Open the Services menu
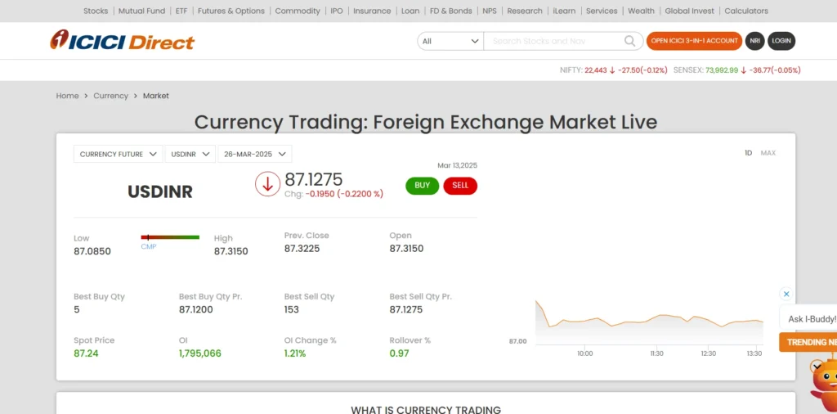 (602, 11)
